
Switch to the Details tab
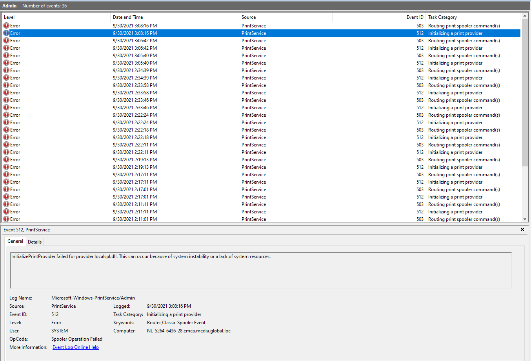pyautogui.click(x=35, y=242)
